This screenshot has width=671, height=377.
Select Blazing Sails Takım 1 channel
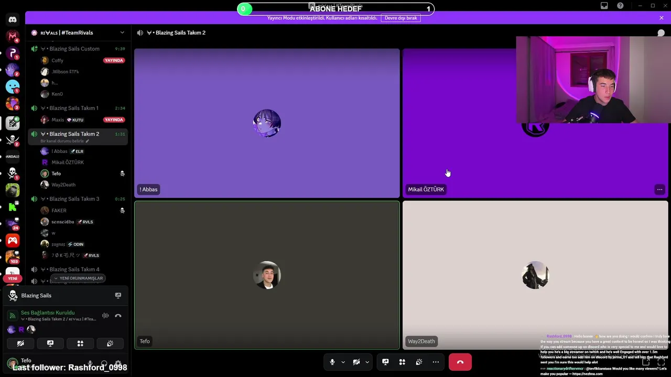coord(79,108)
